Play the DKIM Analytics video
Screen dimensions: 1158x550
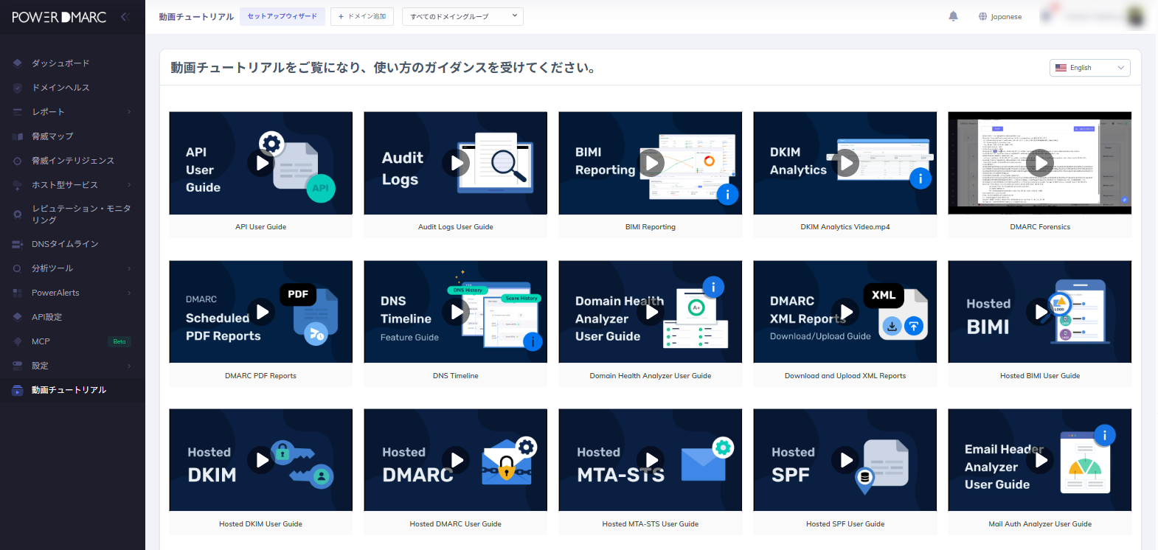[845, 163]
